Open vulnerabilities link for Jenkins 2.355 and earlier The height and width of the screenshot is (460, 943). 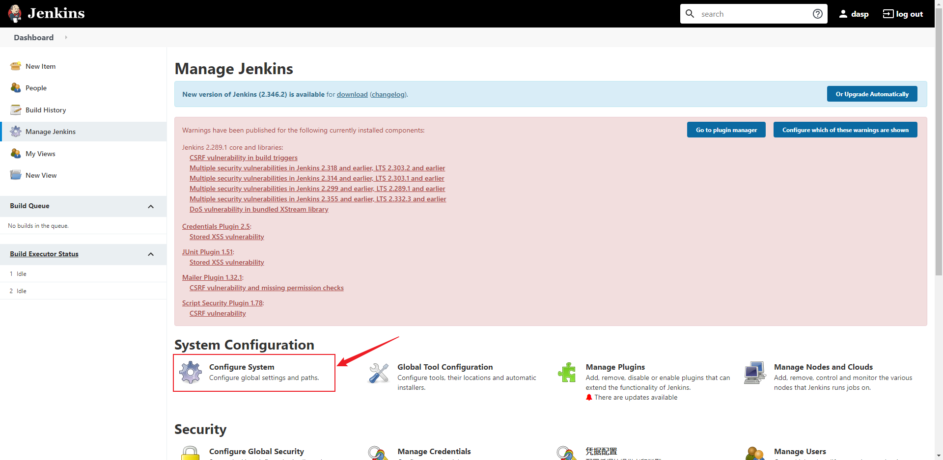pos(318,199)
